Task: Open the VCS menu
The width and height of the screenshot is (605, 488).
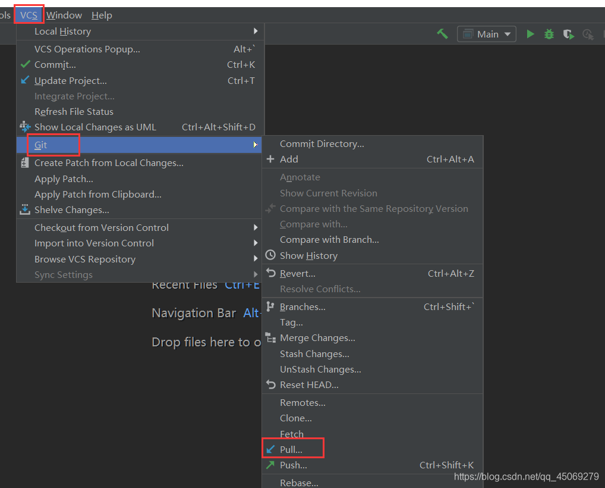Action: click(29, 15)
